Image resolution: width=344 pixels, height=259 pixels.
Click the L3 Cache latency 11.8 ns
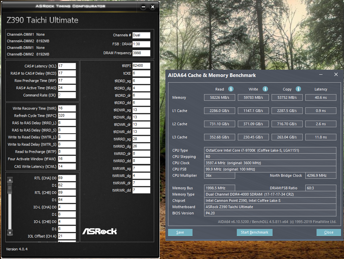[x=321, y=137]
